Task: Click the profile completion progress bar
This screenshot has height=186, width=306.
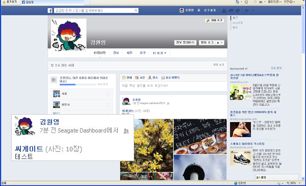Action: point(78,85)
